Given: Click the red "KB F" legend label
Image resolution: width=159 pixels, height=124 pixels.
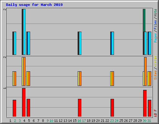Looking at the screenshot, I should pos(156,113).
